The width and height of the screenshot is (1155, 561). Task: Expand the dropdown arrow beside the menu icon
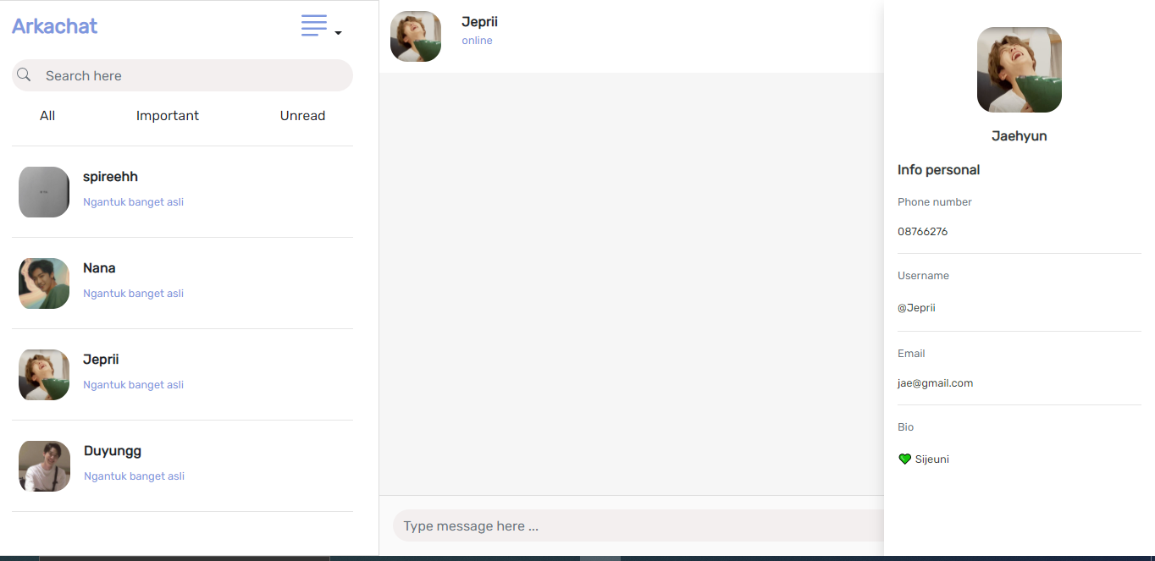[337, 32]
